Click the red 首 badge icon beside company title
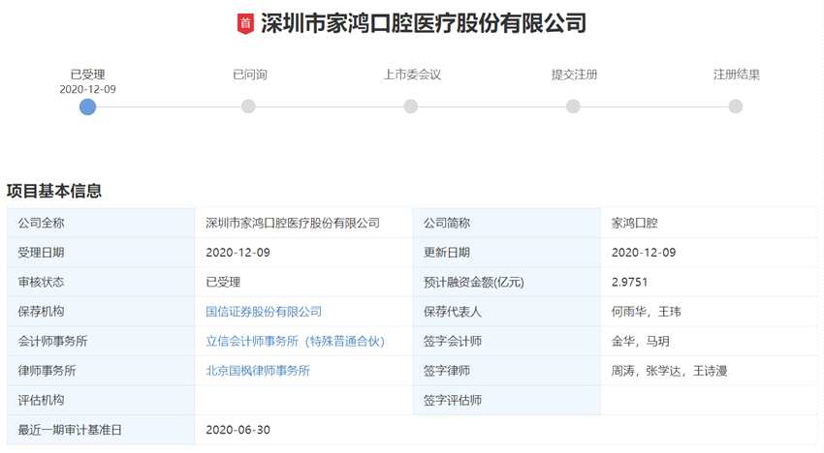 pyautogui.click(x=245, y=23)
